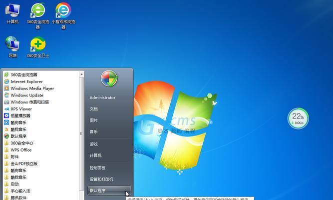The height and width of the screenshot is (200, 333).
Task: Expand the 360安全中心 folder
Action: click(41, 143)
